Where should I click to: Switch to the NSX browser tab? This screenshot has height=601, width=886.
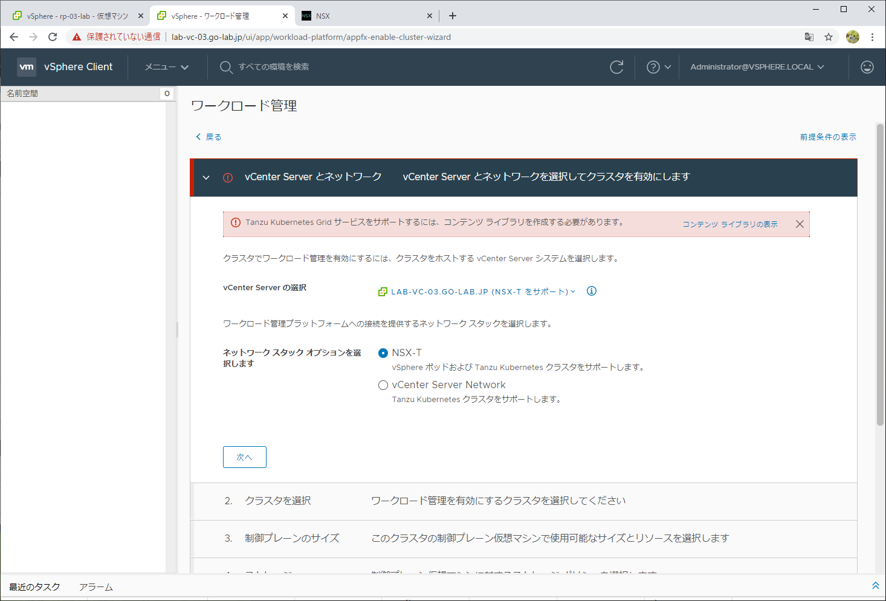coord(368,16)
